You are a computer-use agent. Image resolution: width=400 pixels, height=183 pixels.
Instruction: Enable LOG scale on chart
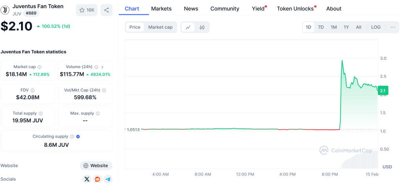376,27
